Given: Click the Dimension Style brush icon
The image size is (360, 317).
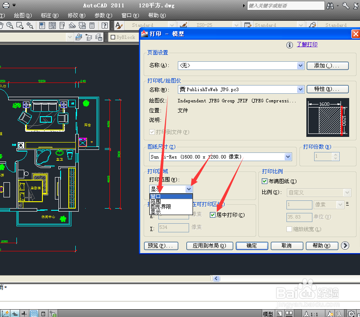Looking at the screenshot, I should [183, 25].
